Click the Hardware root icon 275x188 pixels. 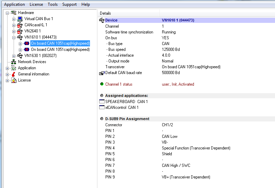coord(14,13)
